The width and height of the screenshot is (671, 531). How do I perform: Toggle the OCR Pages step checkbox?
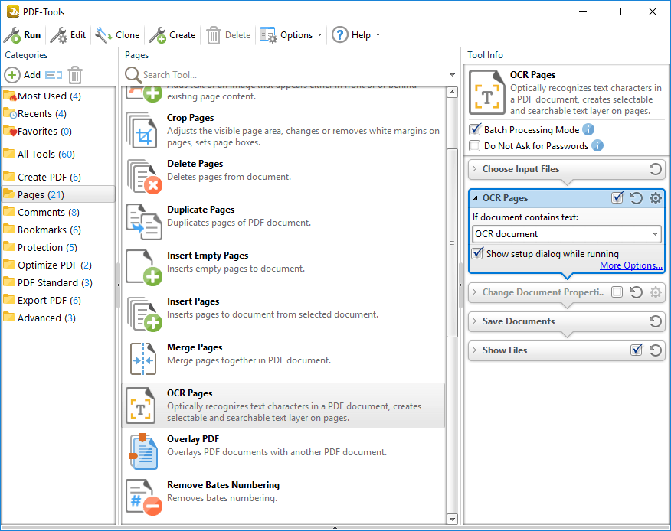(617, 198)
